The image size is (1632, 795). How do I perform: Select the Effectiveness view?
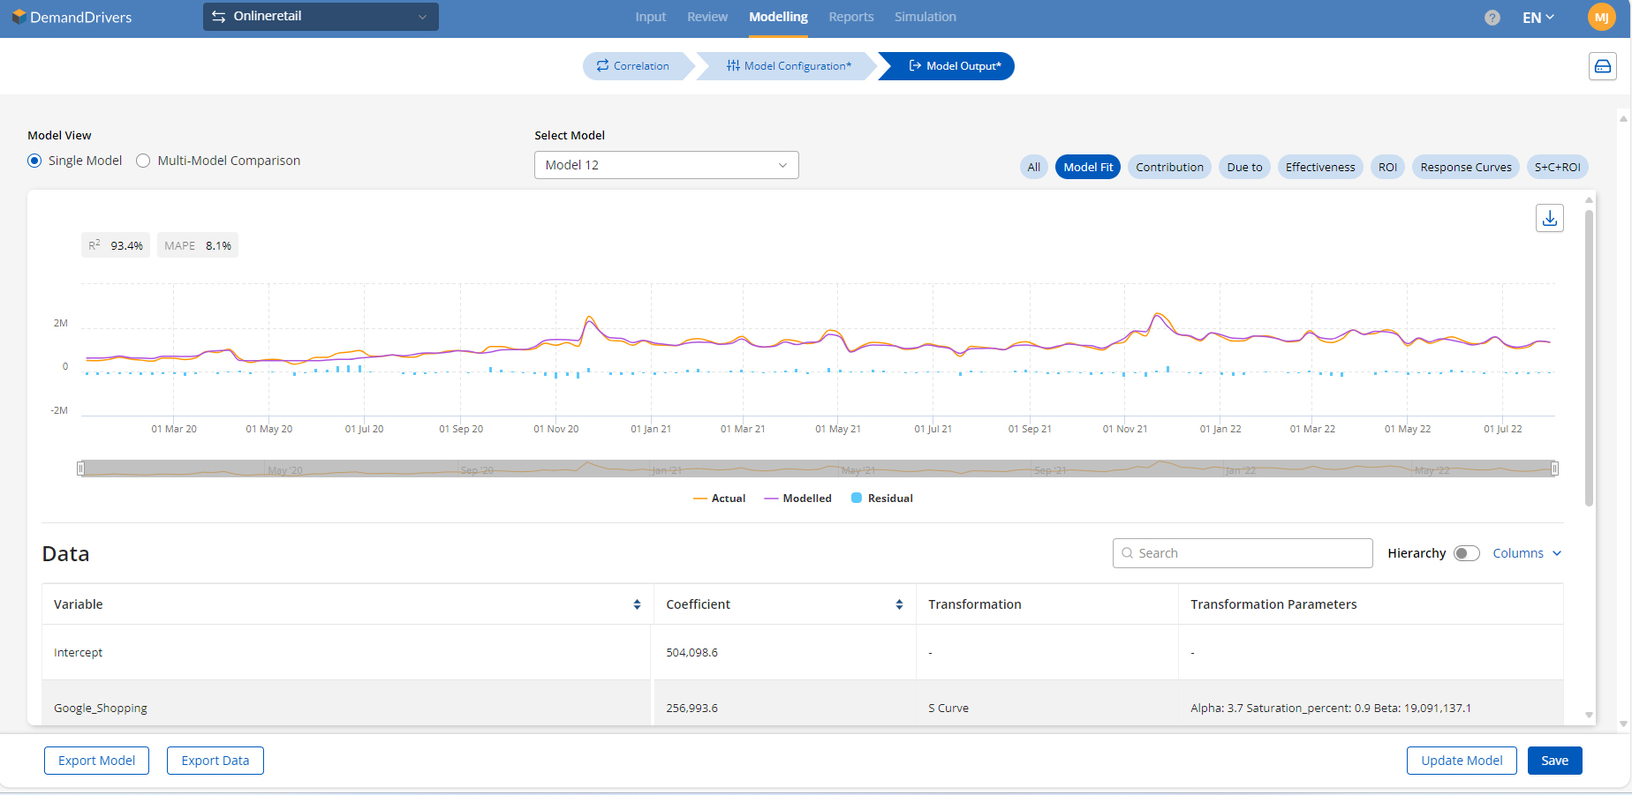pyautogui.click(x=1320, y=167)
